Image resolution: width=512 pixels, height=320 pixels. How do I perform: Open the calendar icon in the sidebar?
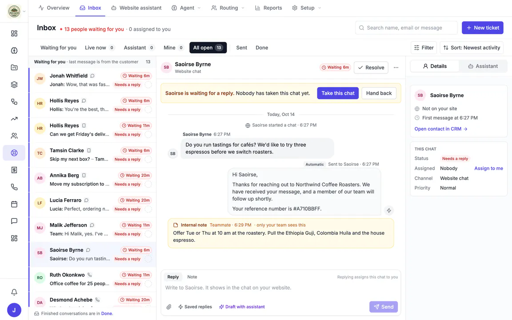click(x=14, y=204)
